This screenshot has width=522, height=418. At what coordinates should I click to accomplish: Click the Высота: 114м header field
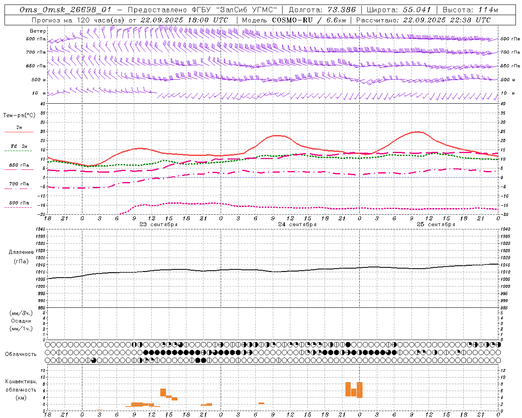[x=470, y=10]
